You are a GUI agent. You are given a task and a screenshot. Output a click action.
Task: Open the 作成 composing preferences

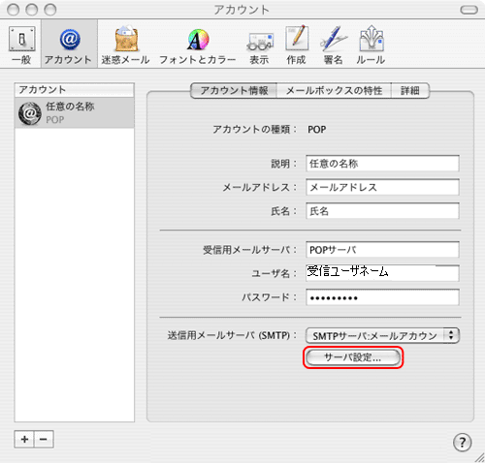[296, 45]
